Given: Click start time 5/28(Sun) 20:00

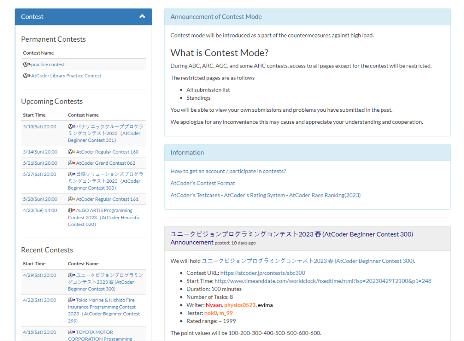Looking at the screenshot, I should point(40,199).
